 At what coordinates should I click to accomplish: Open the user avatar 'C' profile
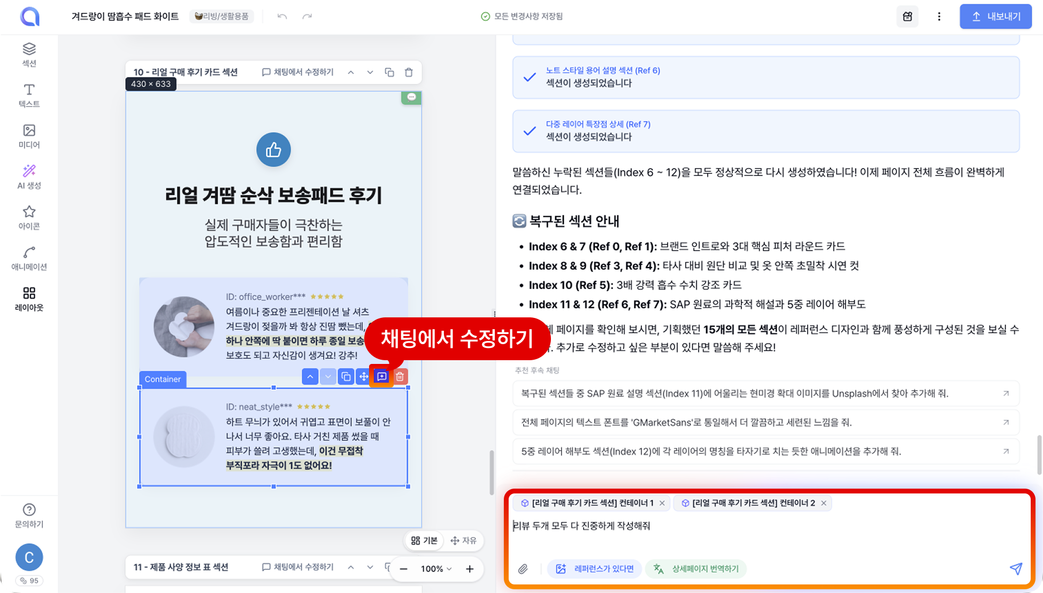pos(29,557)
